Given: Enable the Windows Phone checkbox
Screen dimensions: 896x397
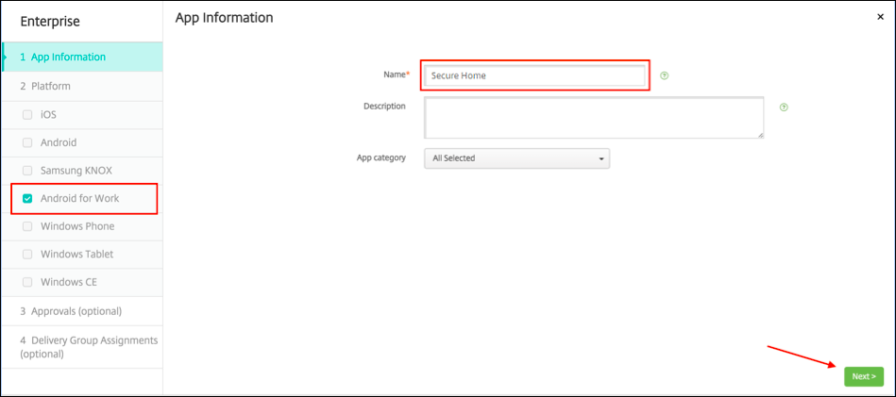Looking at the screenshot, I should [x=27, y=226].
